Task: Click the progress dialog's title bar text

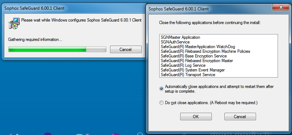Action: pos(34,8)
